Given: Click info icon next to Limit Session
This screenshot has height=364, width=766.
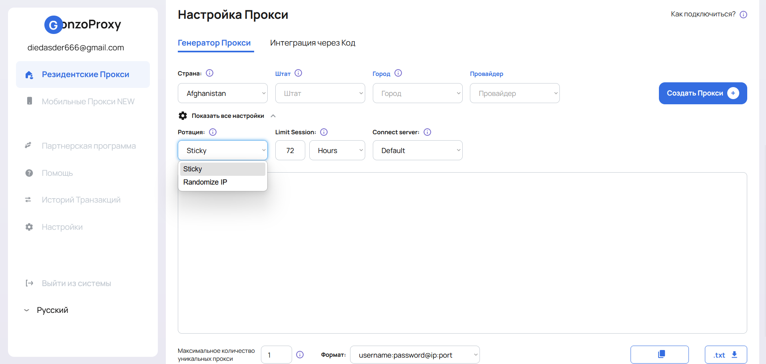Looking at the screenshot, I should coord(324,132).
